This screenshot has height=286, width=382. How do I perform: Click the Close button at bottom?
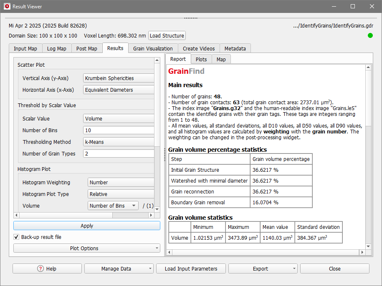pos(335,268)
